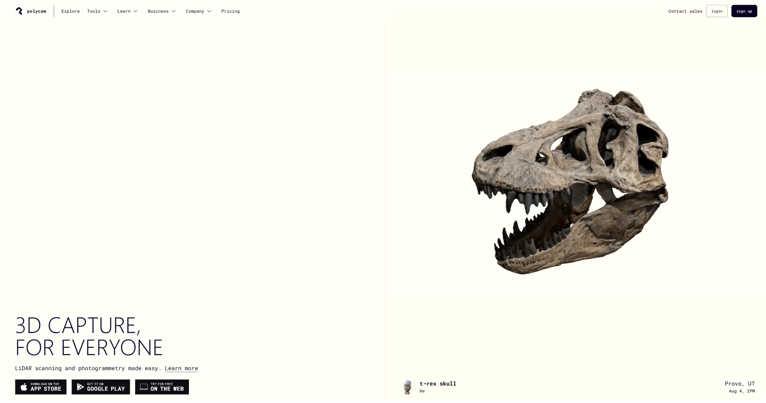Click the polycam wordmark text
The height and width of the screenshot is (403, 766).
(x=36, y=11)
